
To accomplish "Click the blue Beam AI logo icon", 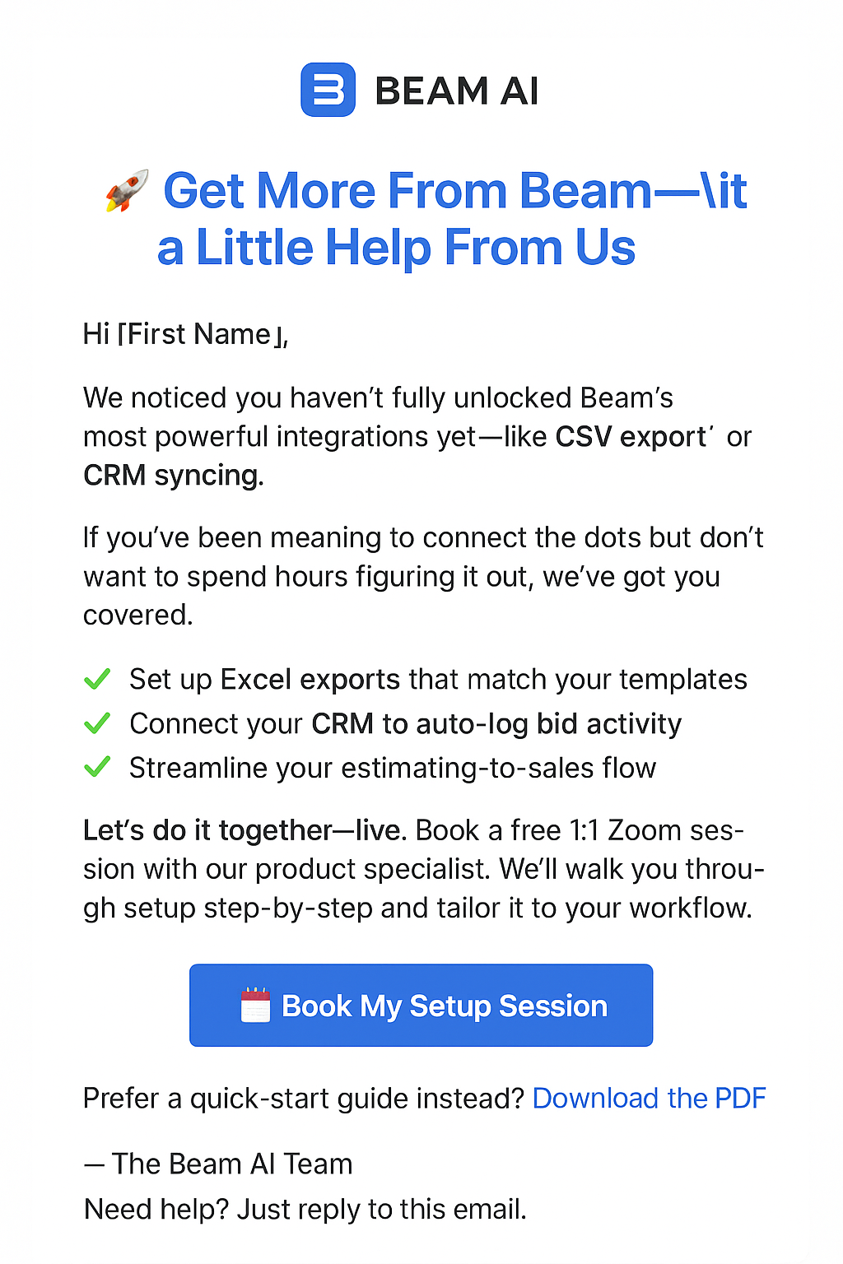I will (328, 90).
